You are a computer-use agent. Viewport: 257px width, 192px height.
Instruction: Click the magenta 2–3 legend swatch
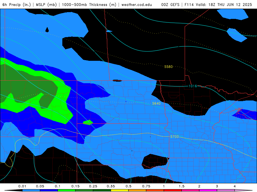pos(208,190)
